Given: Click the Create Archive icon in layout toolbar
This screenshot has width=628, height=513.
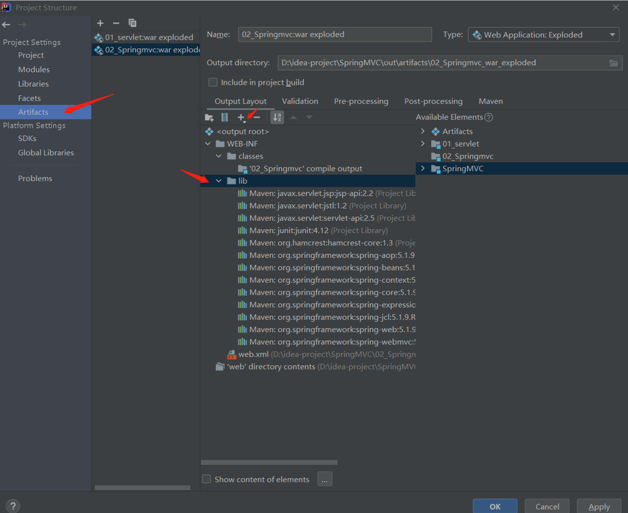Looking at the screenshot, I should coord(225,117).
